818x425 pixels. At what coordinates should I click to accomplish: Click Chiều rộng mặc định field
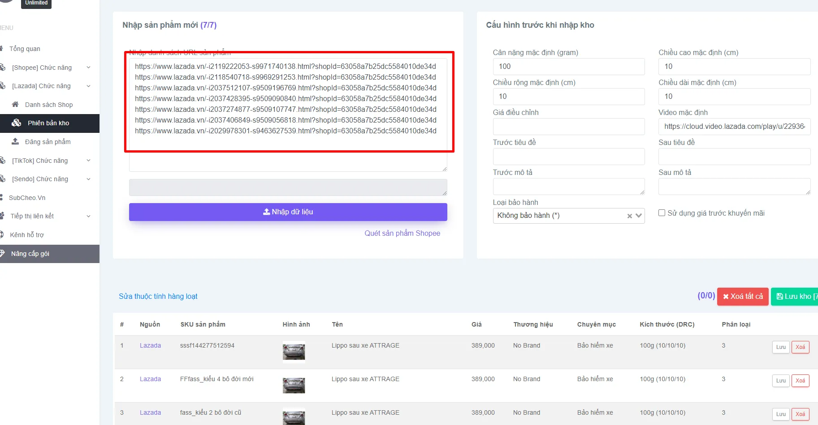569,97
